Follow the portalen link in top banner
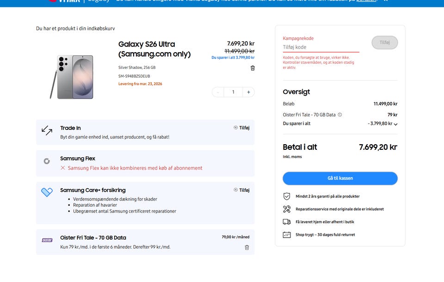Viewport: 444px width, 282px height. pos(366,1)
